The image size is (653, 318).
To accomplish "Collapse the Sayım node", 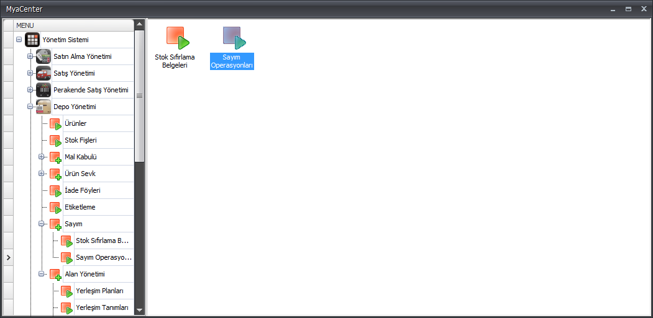I will pos(41,224).
